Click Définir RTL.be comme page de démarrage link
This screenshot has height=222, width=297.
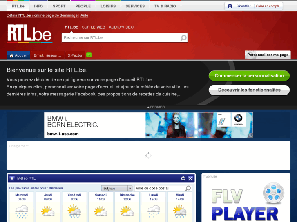click(x=42, y=15)
